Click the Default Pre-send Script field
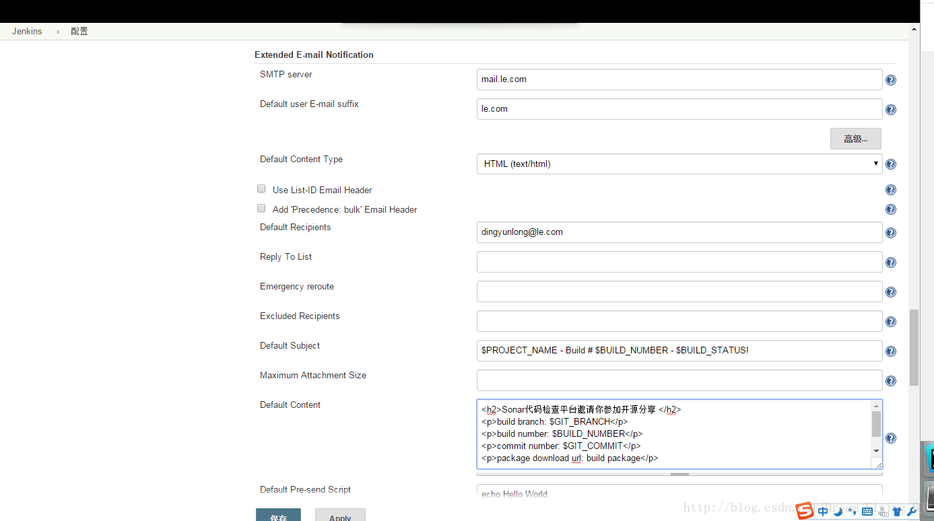The width and height of the screenshot is (934, 521). click(x=679, y=493)
